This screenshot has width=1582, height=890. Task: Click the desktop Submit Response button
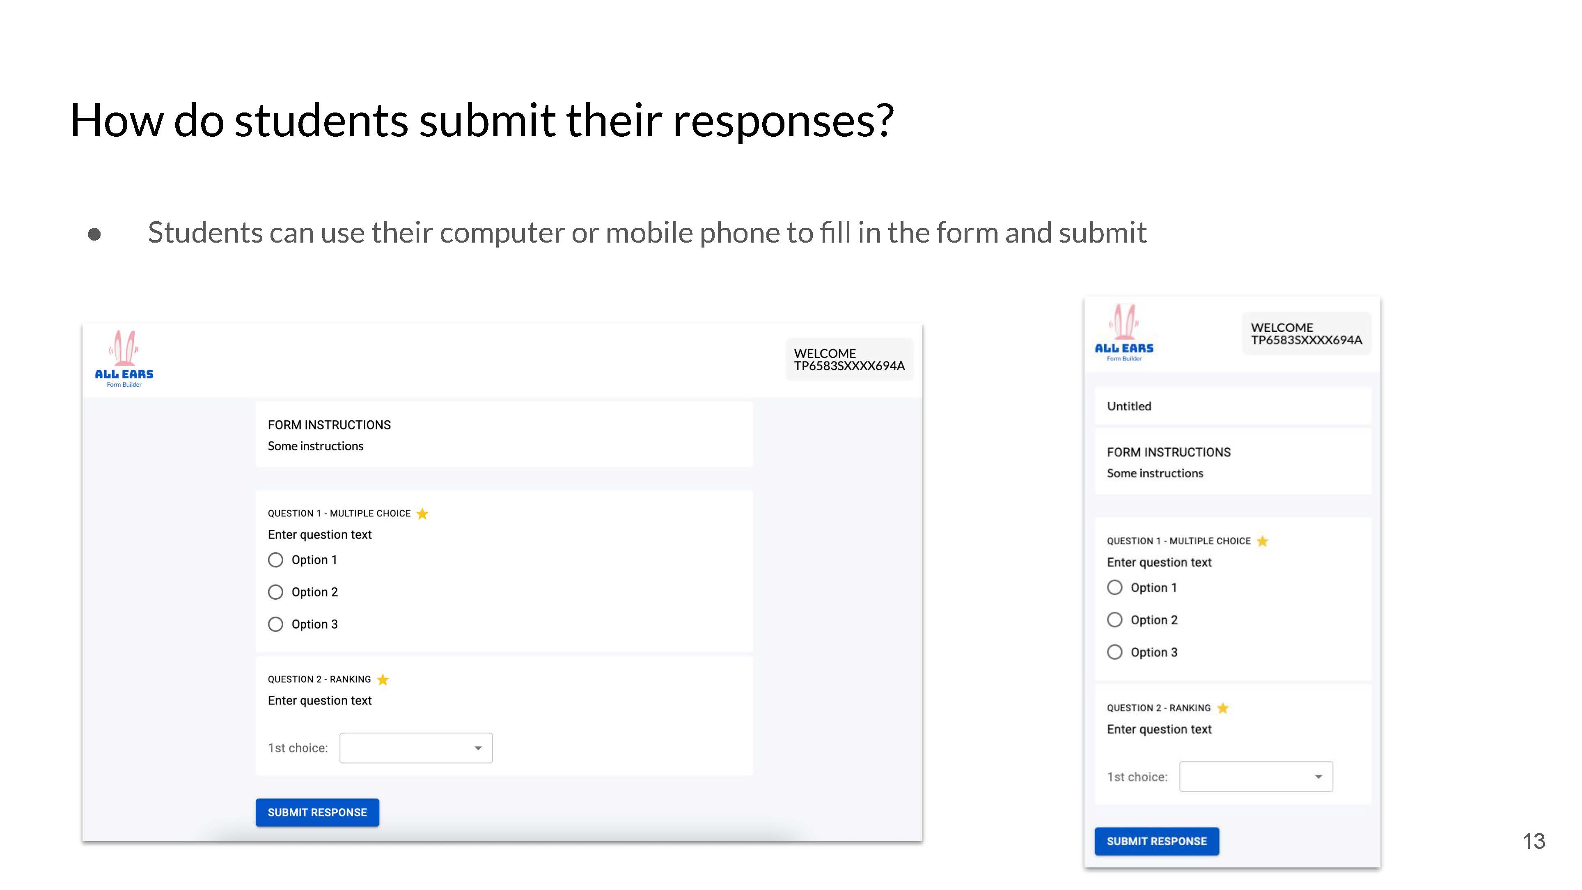(x=317, y=812)
